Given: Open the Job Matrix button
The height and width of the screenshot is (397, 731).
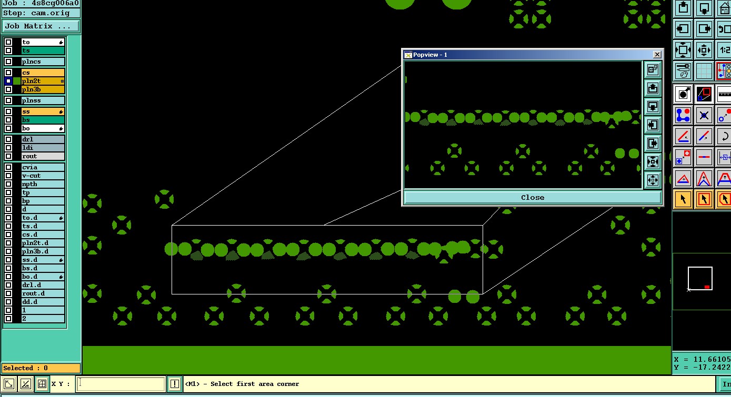Looking at the screenshot, I should pos(41,26).
